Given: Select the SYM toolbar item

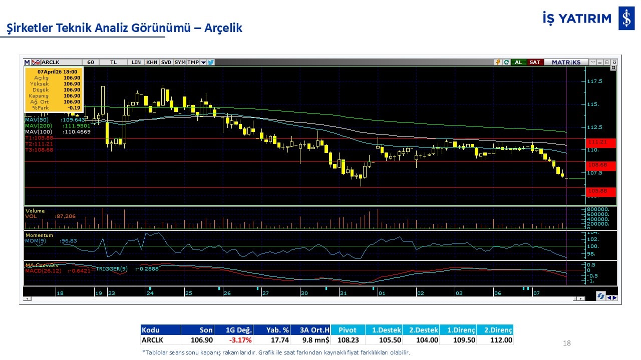Looking at the screenshot, I should [x=180, y=62].
